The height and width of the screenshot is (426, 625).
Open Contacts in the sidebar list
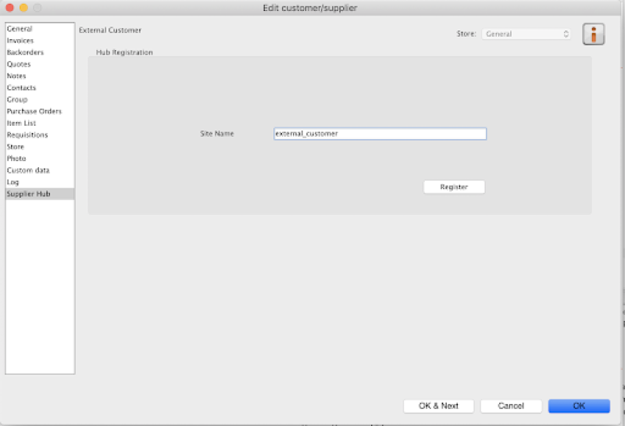tap(20, 88)
